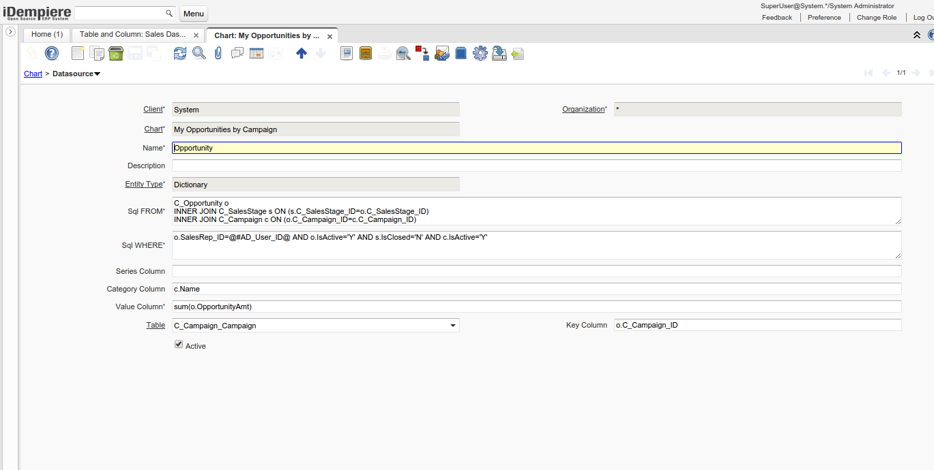Open the Table dropdown showing C_Campaign_Campaign
934x470 pixels.
point(453,326)
